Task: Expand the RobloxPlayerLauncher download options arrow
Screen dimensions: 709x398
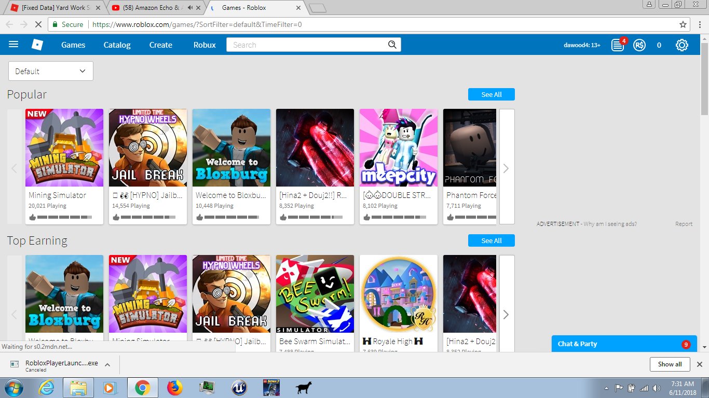Action: click(107, 364)
